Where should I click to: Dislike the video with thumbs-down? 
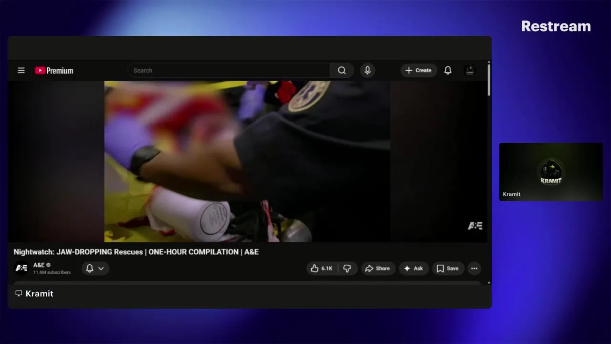point(348,269)
